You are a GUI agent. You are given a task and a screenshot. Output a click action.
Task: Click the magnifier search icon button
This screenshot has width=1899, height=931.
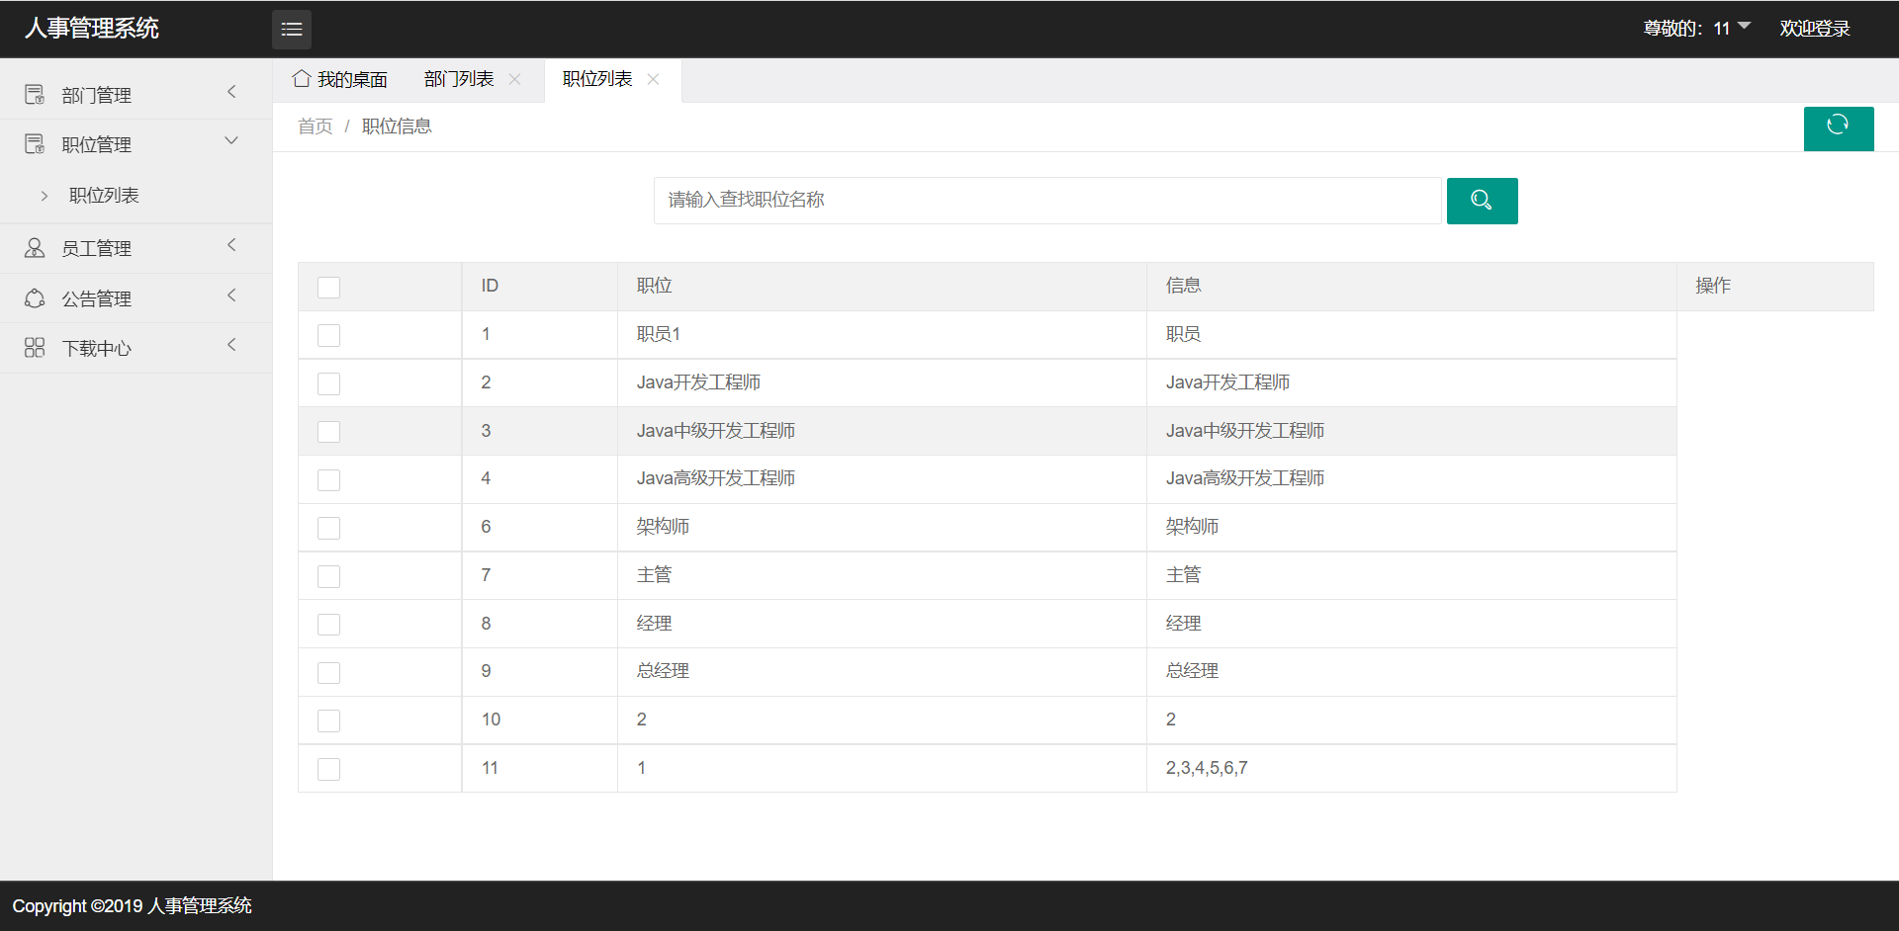tap(1481, 201)
